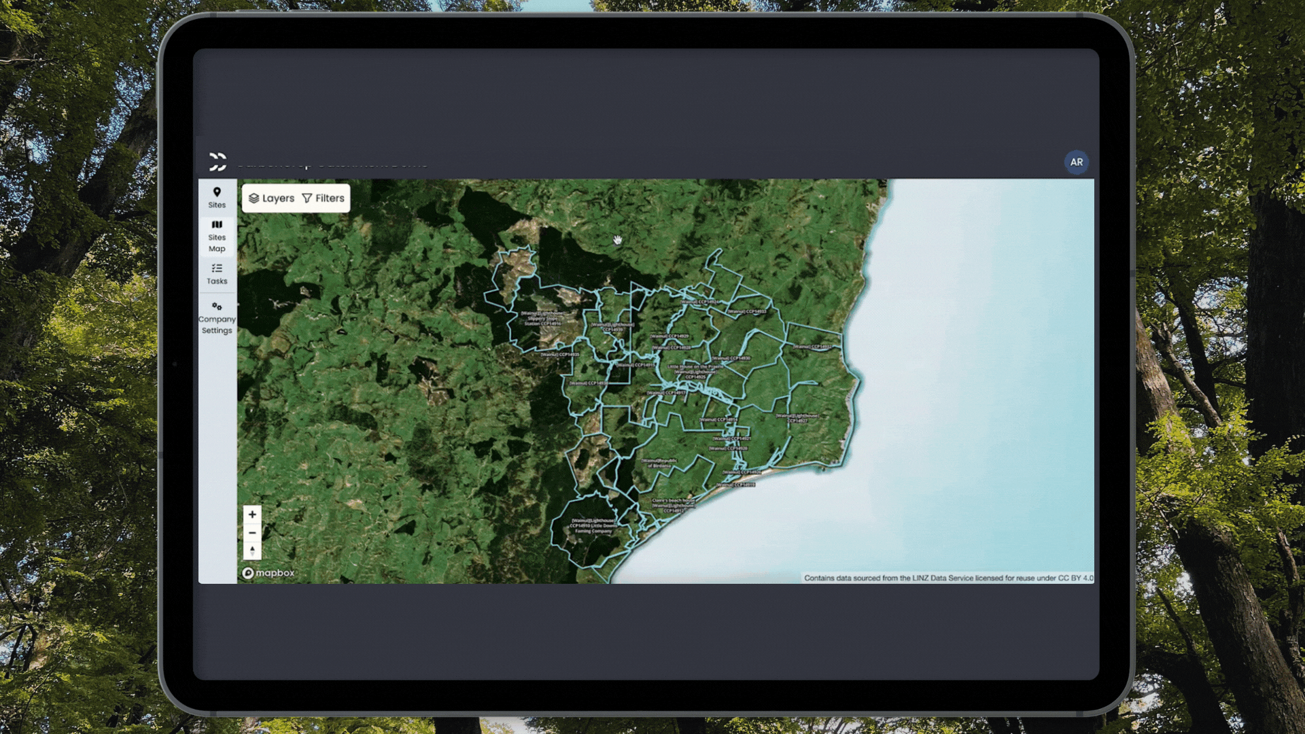The width and height of the screenshot is (1305, 734).
Task: Click the app logo in header
Action: pyautogui.click(x=217, y=162)
